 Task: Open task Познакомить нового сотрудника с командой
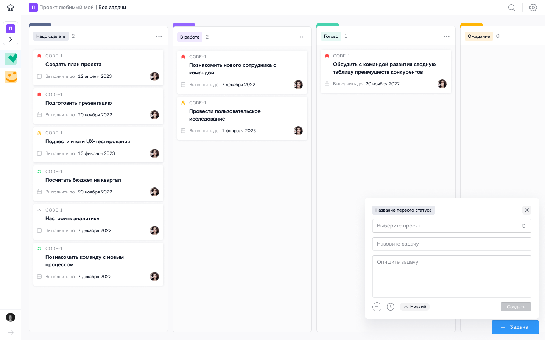pos(242,72)
